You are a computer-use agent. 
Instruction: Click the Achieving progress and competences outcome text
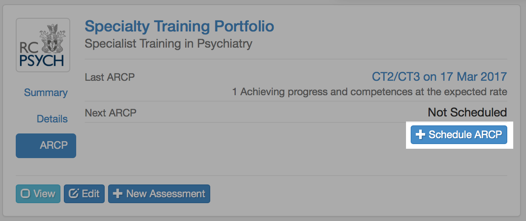(x=369, y=92)
